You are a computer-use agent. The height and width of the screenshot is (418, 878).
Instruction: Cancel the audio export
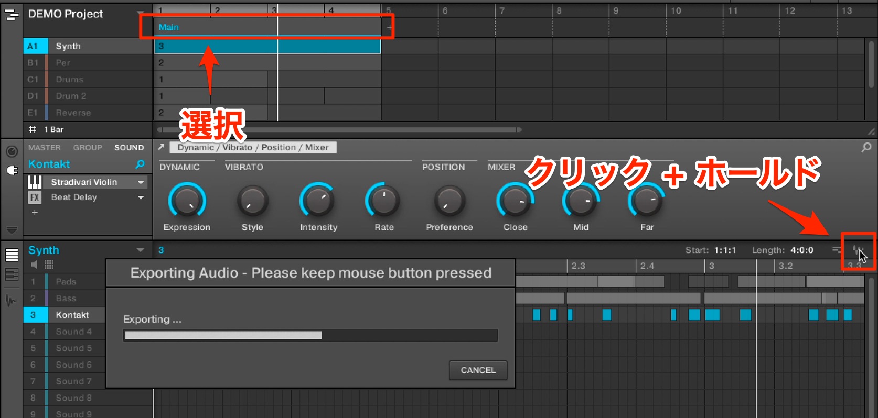478,370
